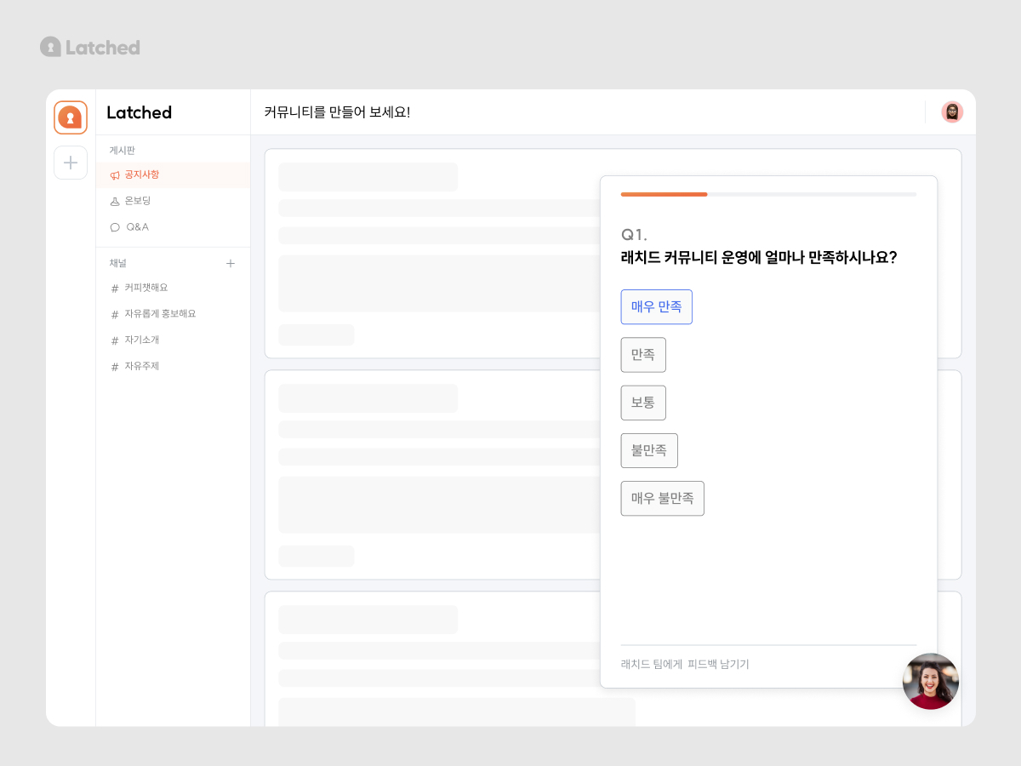Screen dimensions: 1021x766
Task: Select the 만족 answer
Action: [x=643, y=355]
